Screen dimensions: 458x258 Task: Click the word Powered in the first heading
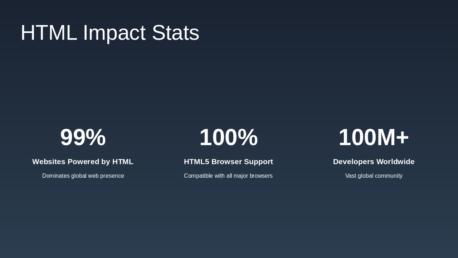pyautogui.click(x=83, y=162)
